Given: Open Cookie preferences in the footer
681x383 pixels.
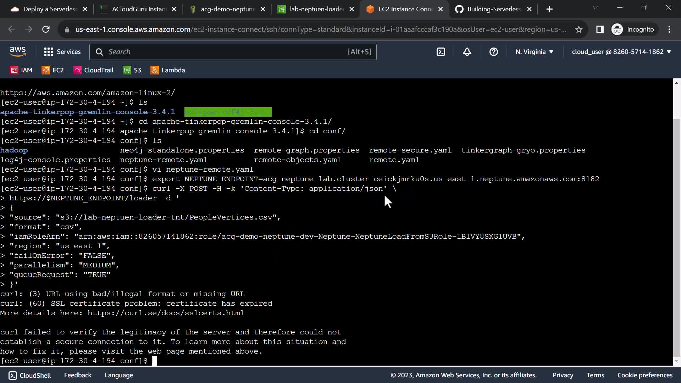Looking at the screenshot, I should point(645,375).
